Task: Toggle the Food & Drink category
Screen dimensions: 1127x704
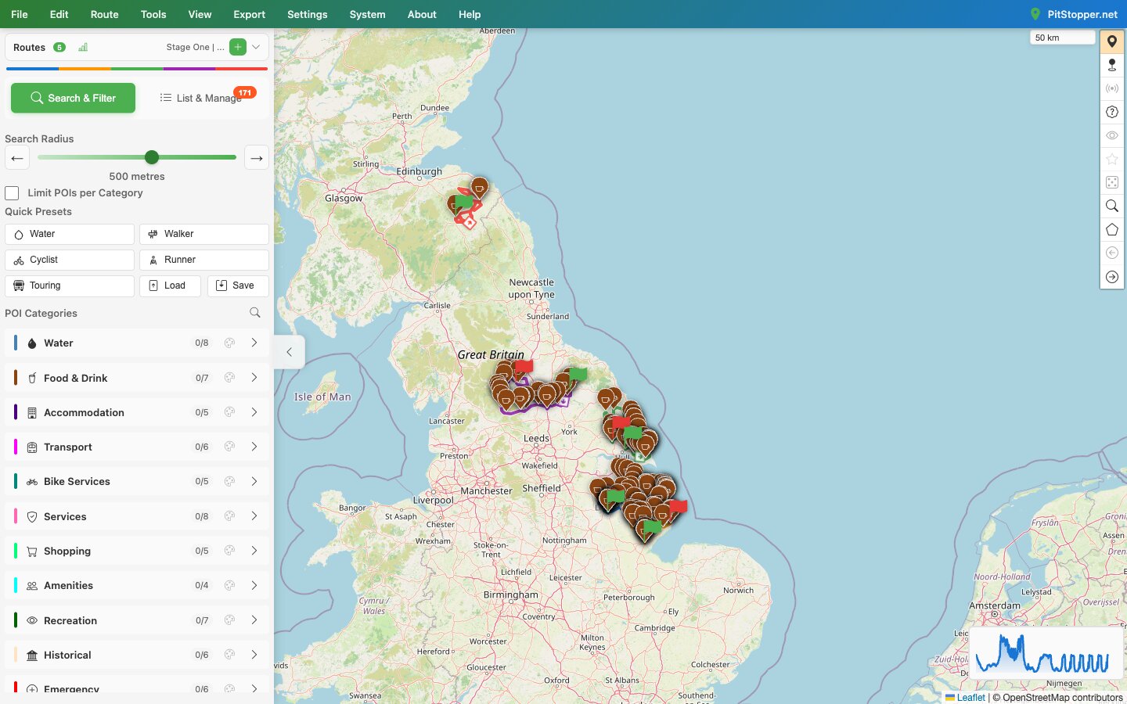Action: pyautogui.click(x=137, y=378)
